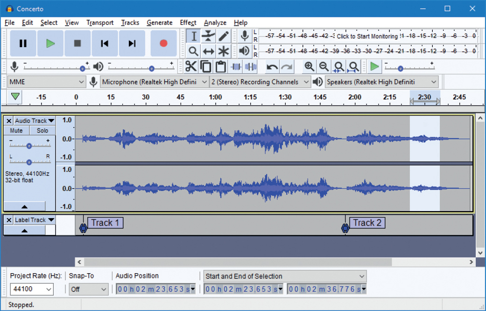Image resolution: width=486 pixels, height=311 pixels.
Task: Click the timeline green pinned playhead triangle
Action: pyautogui.click(x=15, y=97)
